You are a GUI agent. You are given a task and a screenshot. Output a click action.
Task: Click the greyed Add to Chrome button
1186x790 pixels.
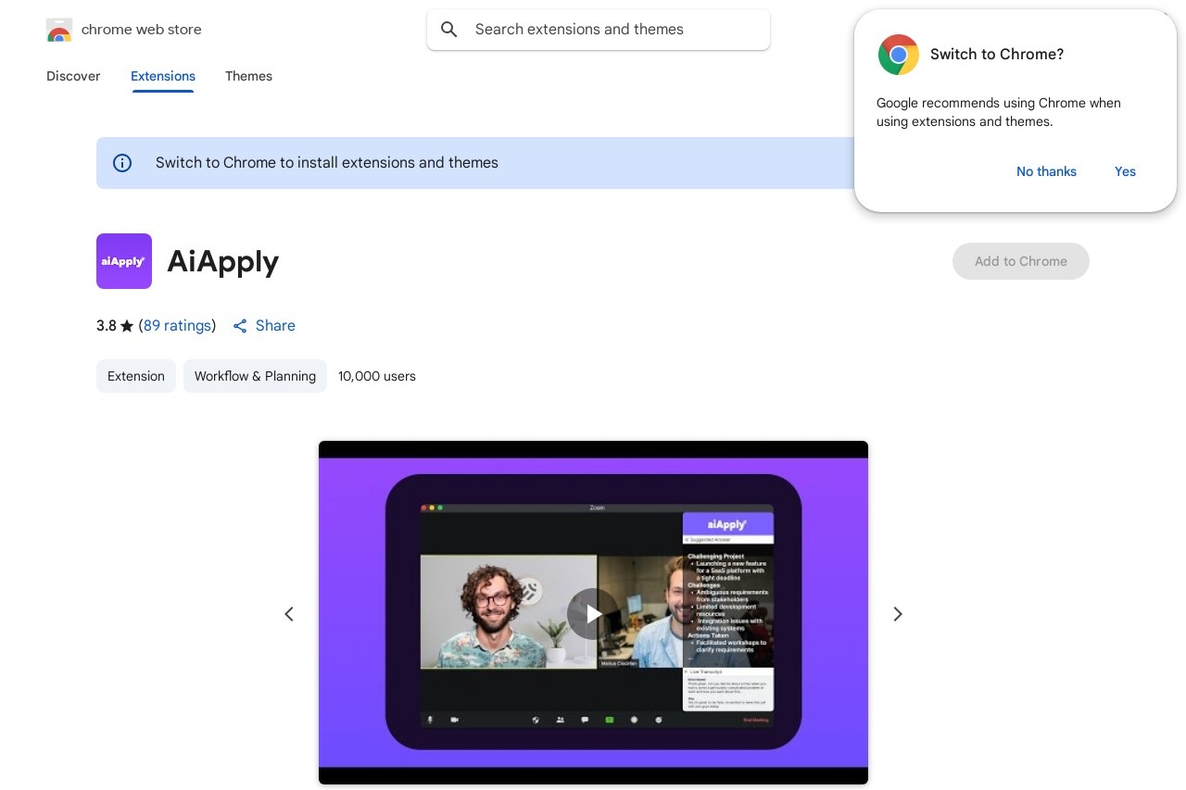point(1021,261)
